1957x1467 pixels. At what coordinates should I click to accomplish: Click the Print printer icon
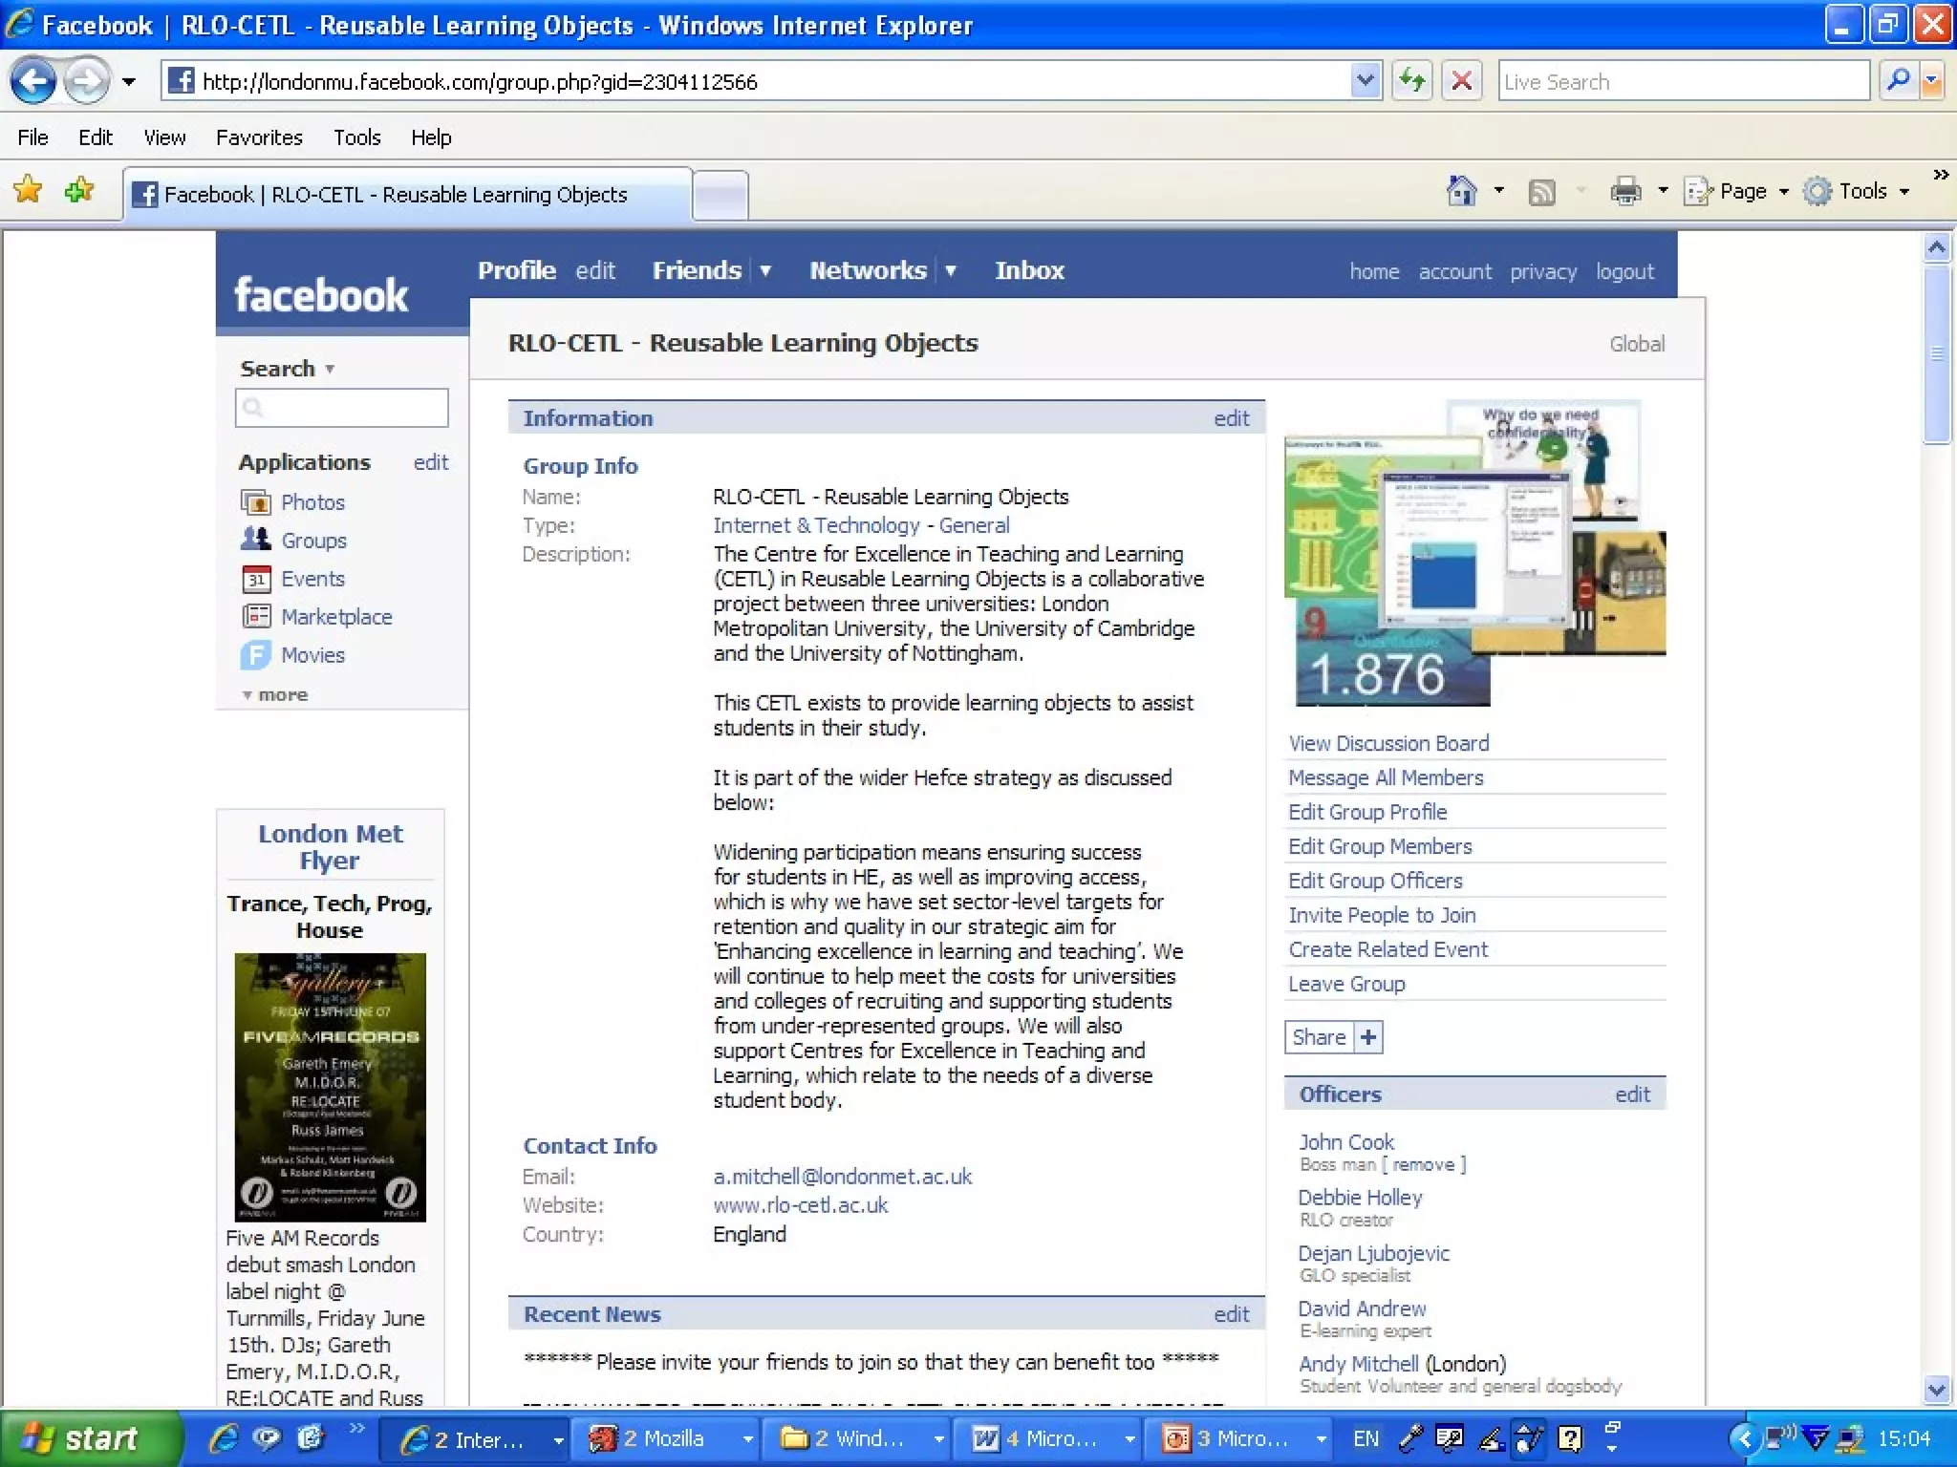(1625, 192)
